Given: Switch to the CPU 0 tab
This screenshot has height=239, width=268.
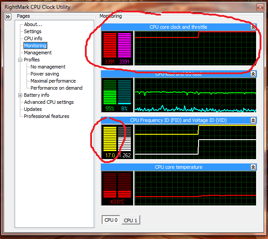Looking at the screenshot, I should pos(111,220).
